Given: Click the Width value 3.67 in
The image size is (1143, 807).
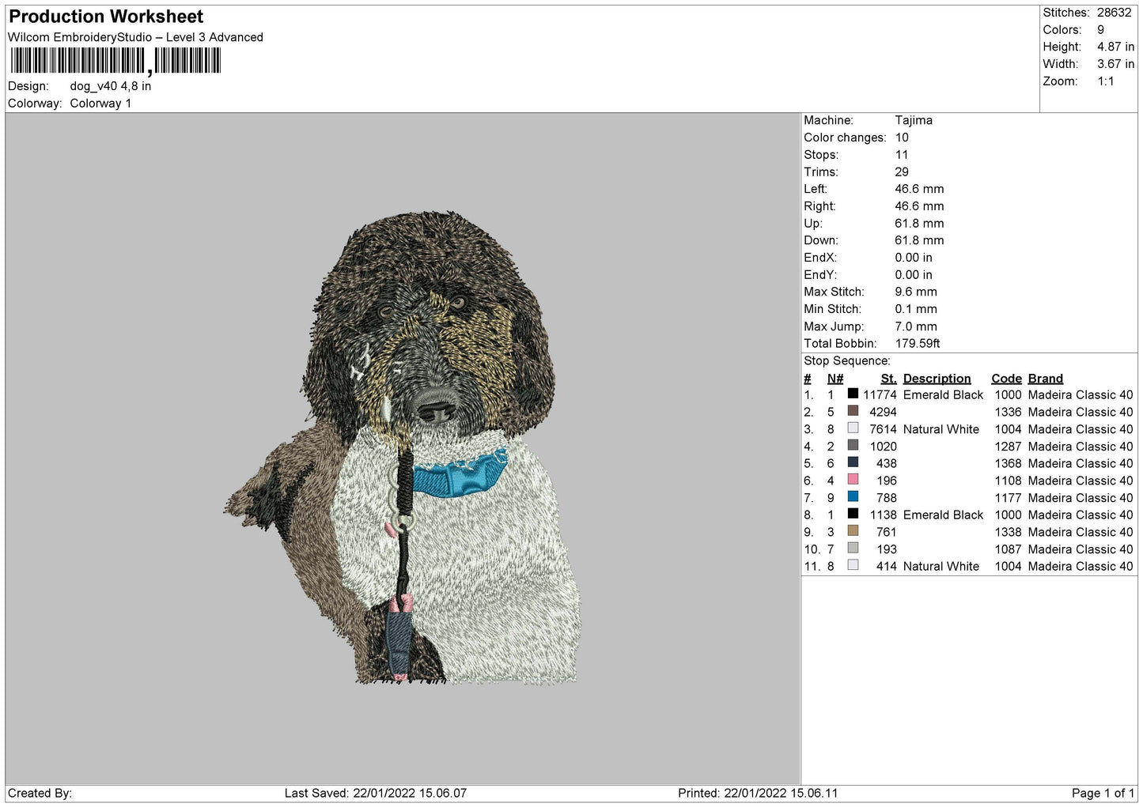Looking at the screenshot, I should pos(1115,64).
